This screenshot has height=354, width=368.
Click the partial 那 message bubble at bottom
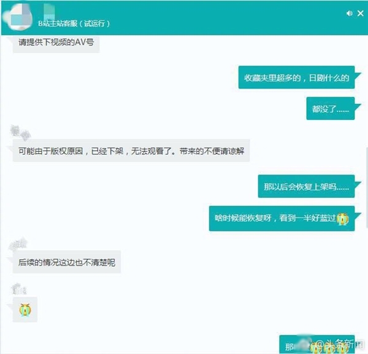317,344
